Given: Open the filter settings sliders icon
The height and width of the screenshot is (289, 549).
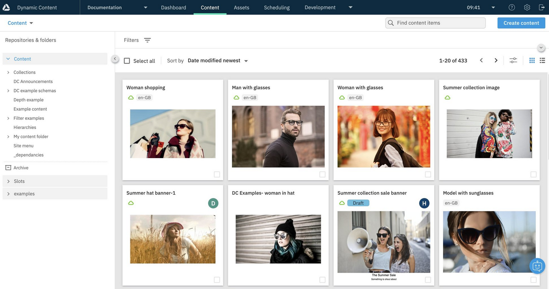Looking at the screenshot, I should click(x=513, y=60).
